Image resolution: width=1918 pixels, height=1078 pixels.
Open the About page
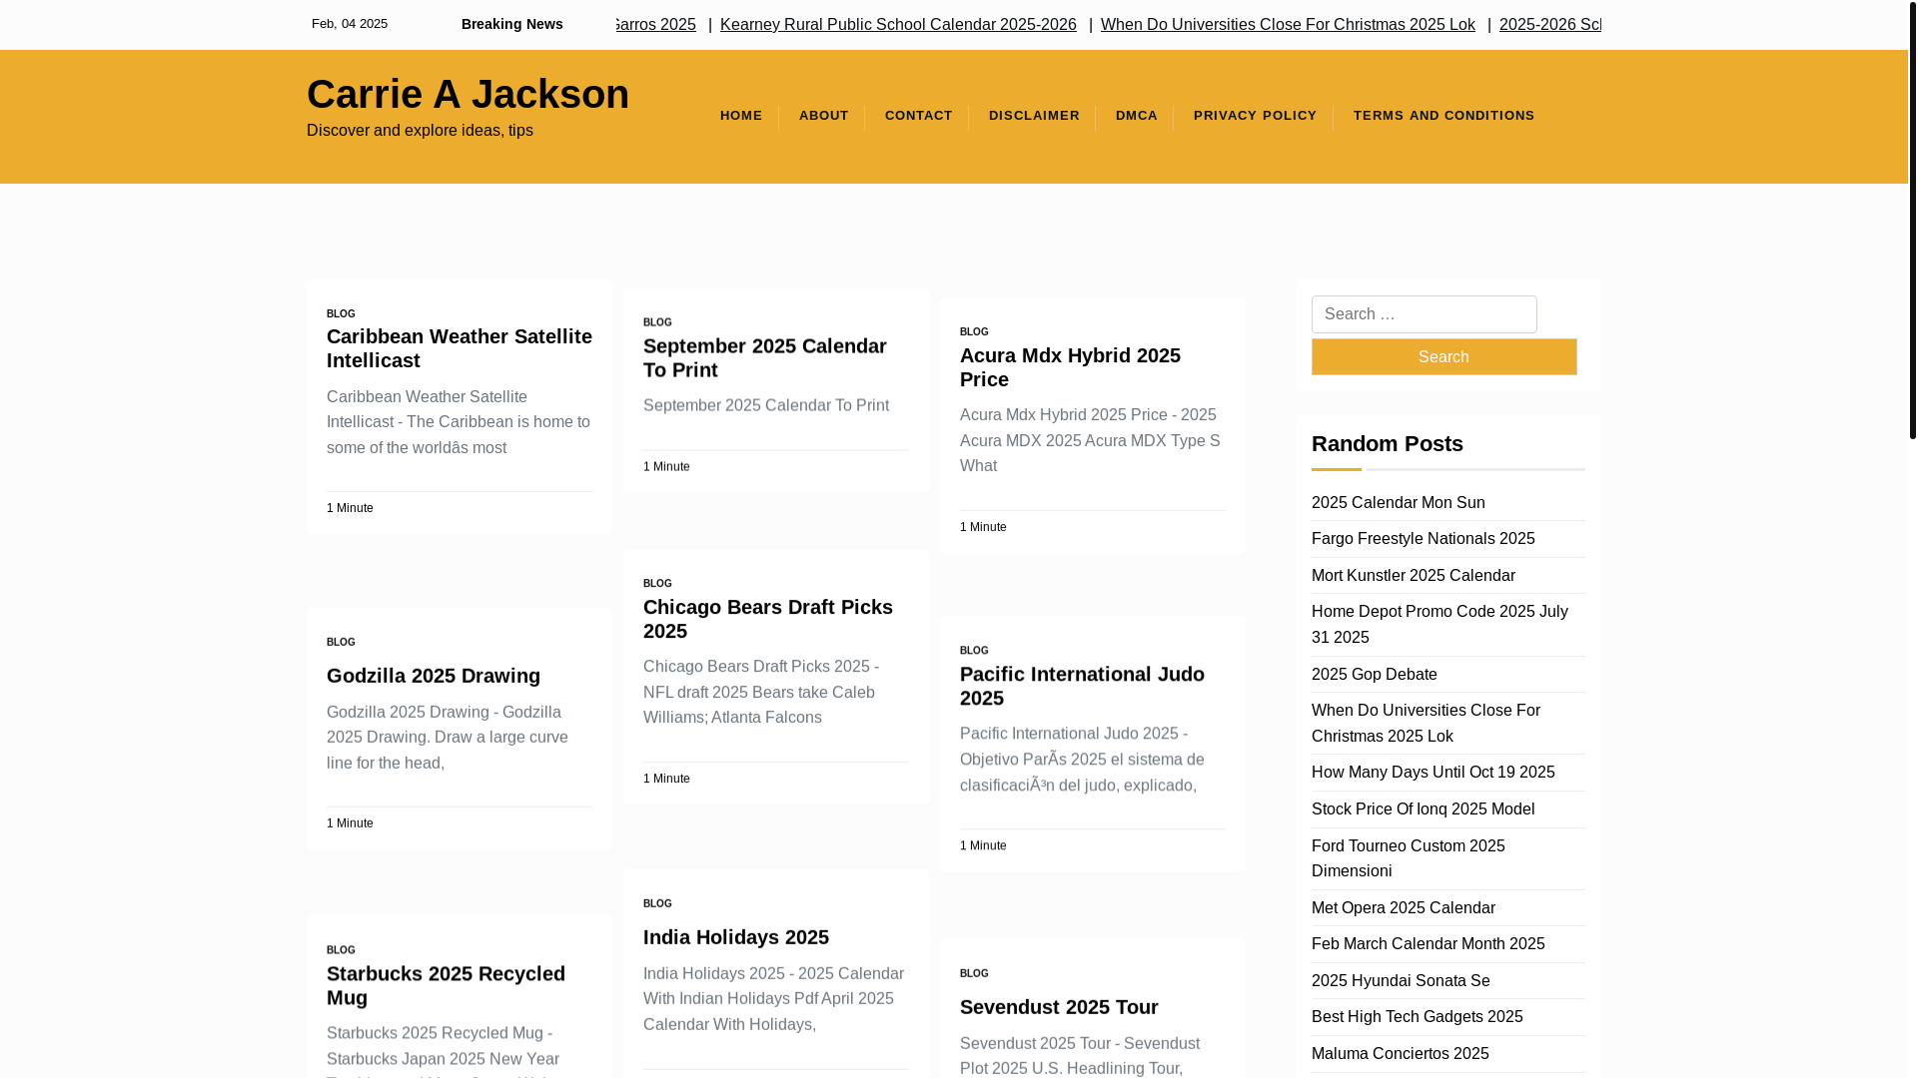823,116
